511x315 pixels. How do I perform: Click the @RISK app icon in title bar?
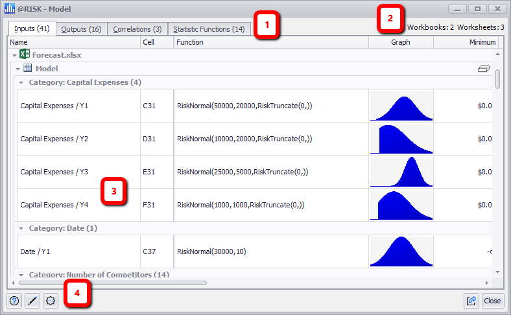tap(10, 9)
